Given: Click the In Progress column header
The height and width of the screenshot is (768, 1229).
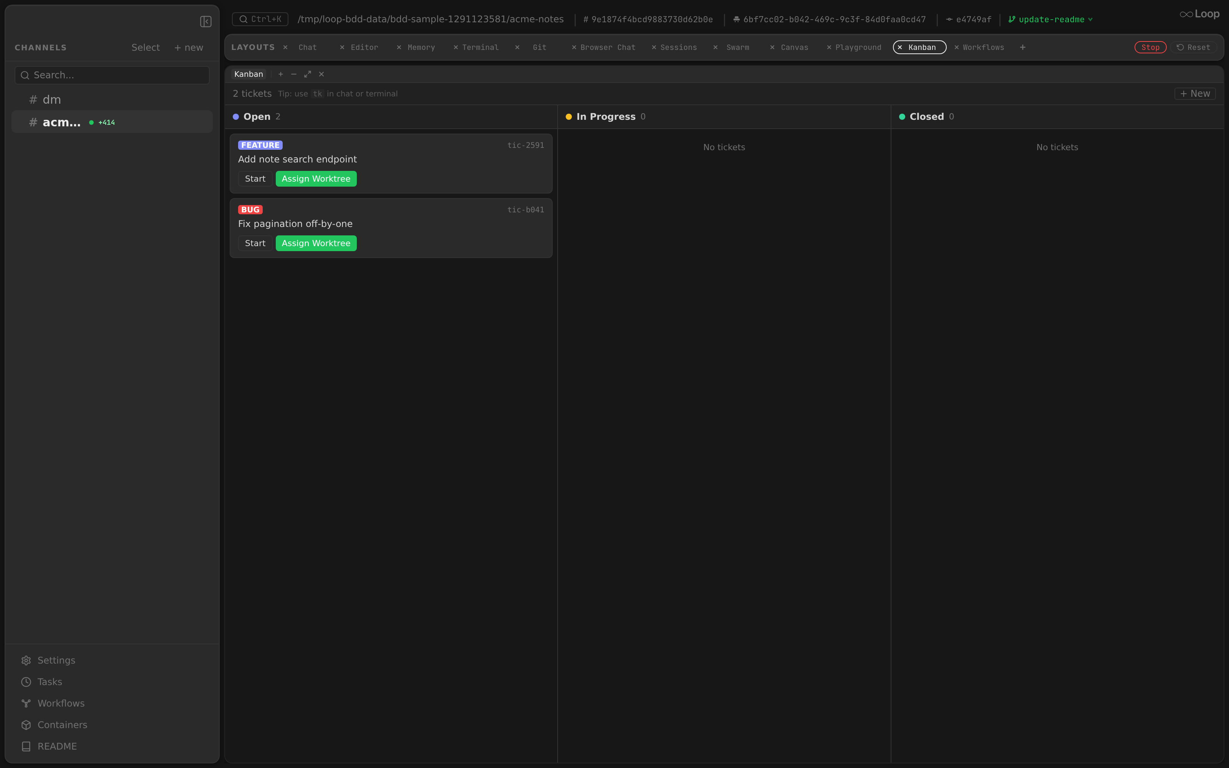Looking at the screenshot, I should point(724,117).
